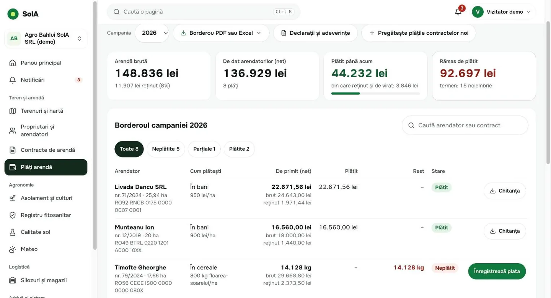Screen dimensions: 551x298
Task: Switch to the Parțiale 1 tab
Action: tap(204, 149)
